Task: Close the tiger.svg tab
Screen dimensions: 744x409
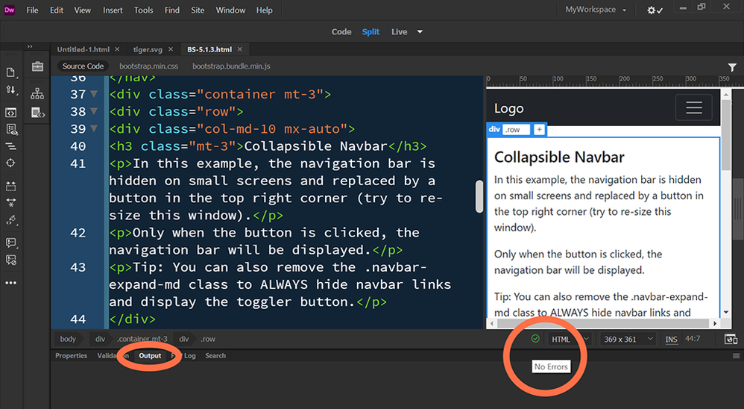Action: point(171,49)
